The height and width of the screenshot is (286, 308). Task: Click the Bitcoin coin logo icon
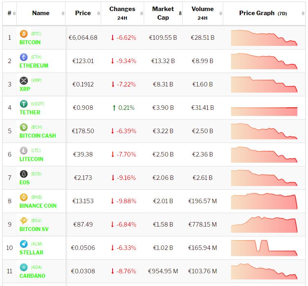tap(23, 34)
